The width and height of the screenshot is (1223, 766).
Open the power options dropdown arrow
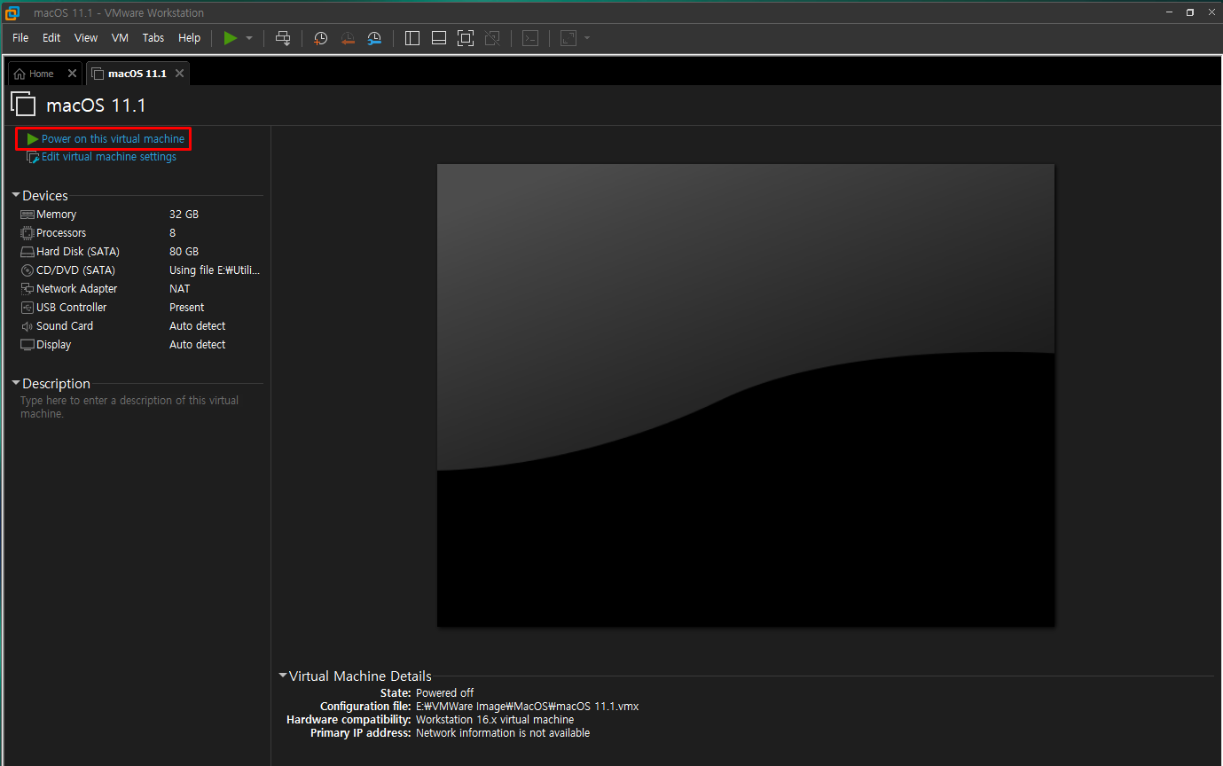(x=249, y=38)
